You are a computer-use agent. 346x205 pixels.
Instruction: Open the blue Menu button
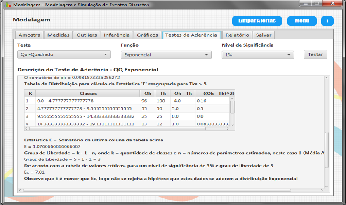click(x=302, y=21)
